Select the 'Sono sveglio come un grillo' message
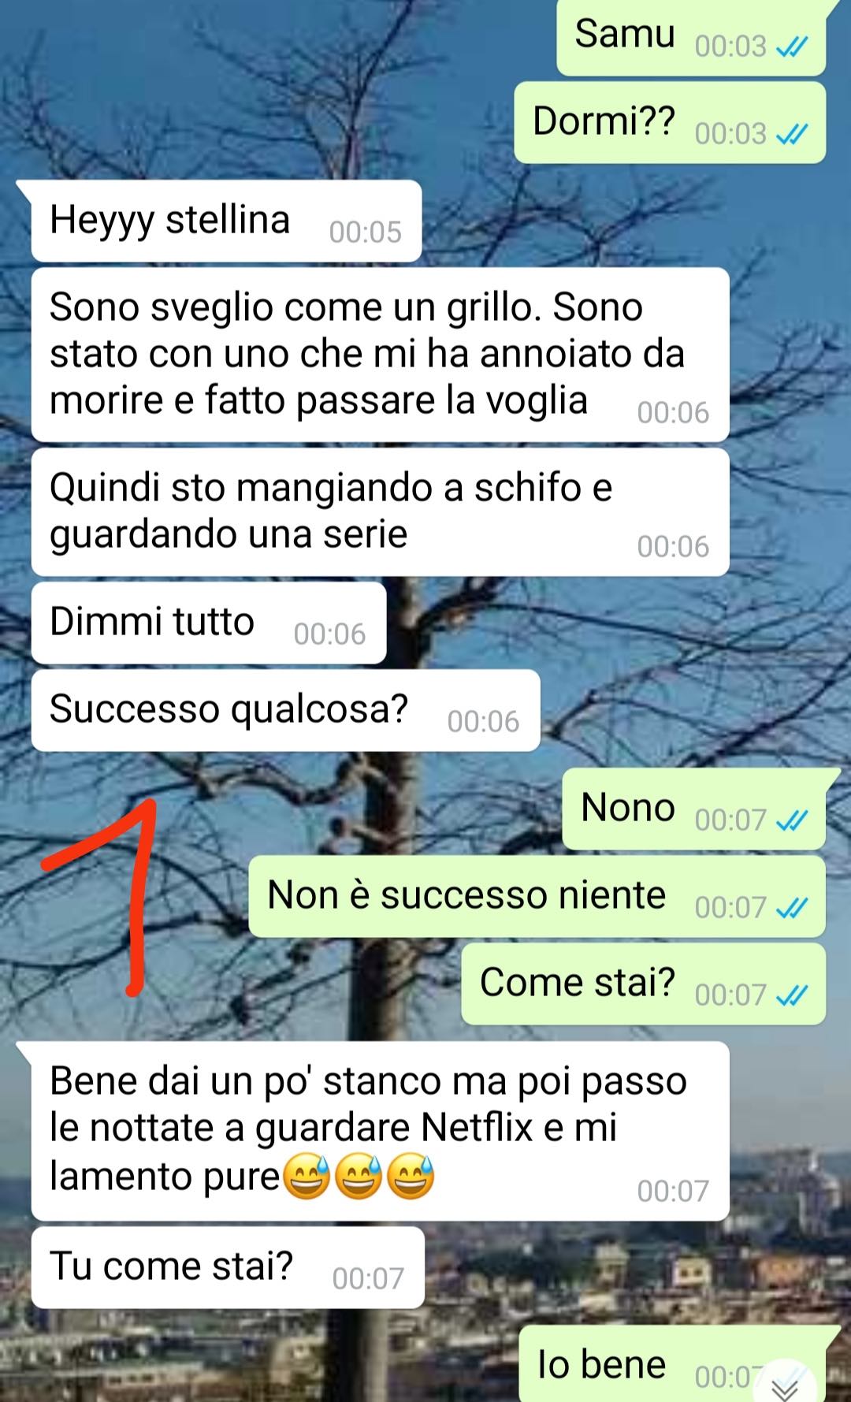This screenshot has height=1402, width=851. coord(380,355)
